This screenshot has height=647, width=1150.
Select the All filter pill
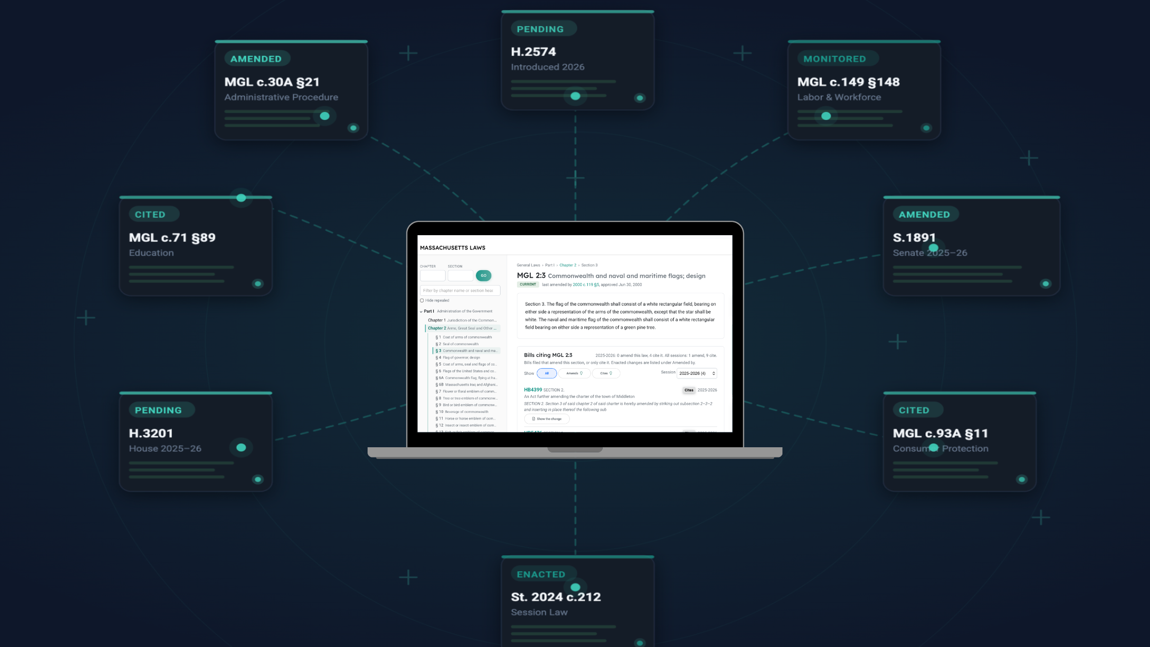547,373
